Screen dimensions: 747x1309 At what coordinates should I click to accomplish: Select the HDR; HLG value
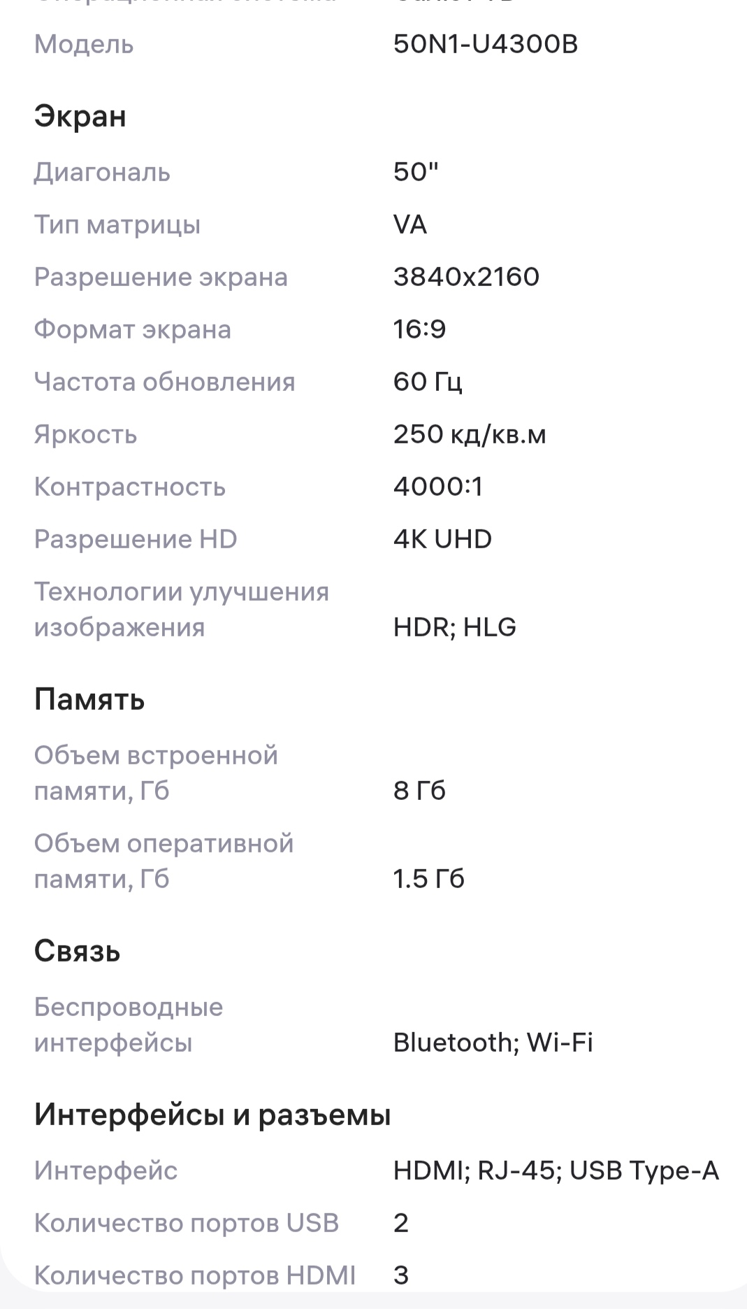tap(454, 627)
